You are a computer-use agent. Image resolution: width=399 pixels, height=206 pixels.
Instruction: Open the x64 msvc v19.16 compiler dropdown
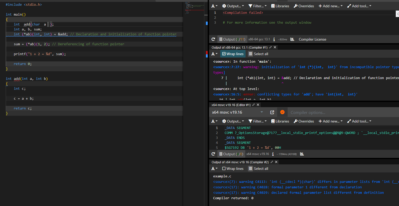(x=237, y=112)
